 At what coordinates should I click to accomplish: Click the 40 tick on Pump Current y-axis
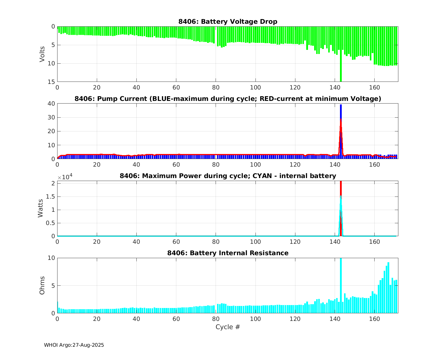tap(51, 104)
